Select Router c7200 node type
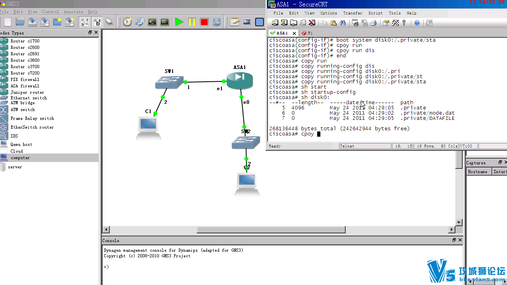 click(25, 73)
